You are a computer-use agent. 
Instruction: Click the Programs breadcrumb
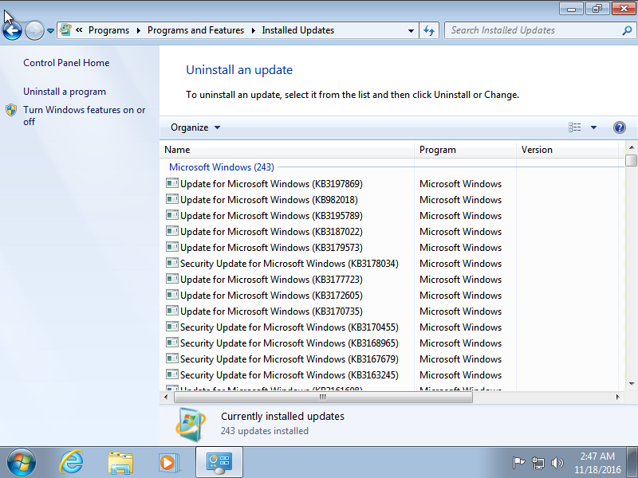(108, 30)
